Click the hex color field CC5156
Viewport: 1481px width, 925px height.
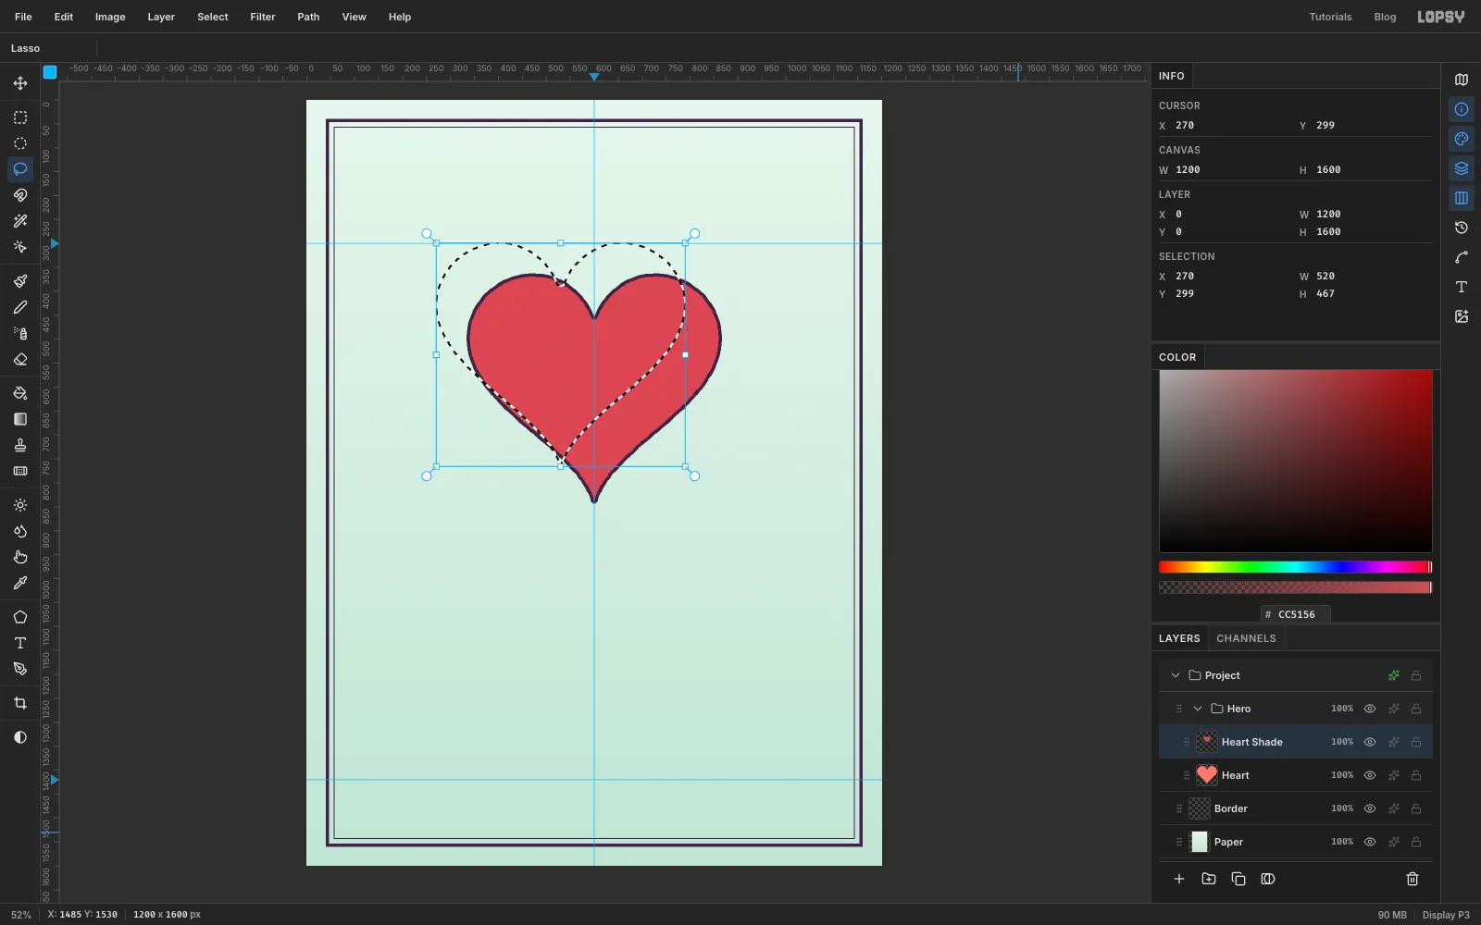pos(1296,614)
